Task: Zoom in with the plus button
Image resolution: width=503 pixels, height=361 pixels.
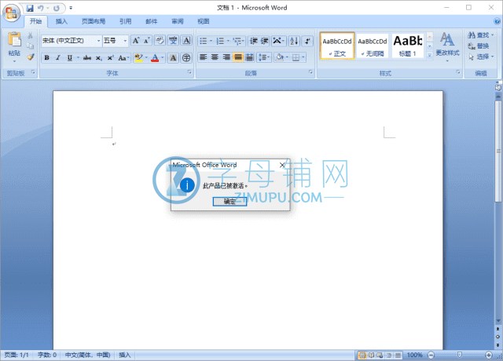Action: (488, 355)
